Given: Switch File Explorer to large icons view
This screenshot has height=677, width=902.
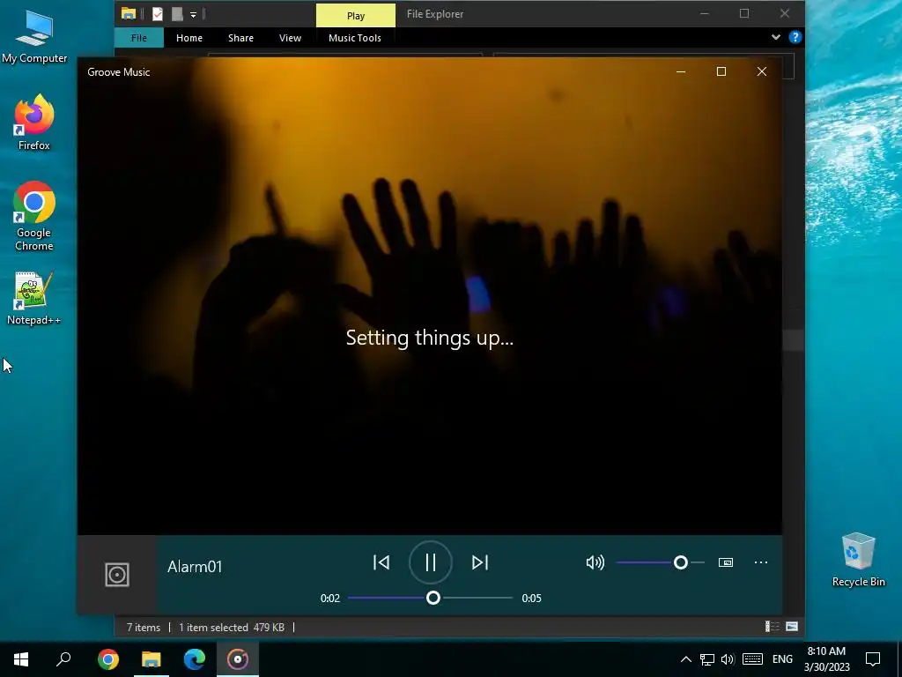Looking at the screenshot, I should [792, 627].
